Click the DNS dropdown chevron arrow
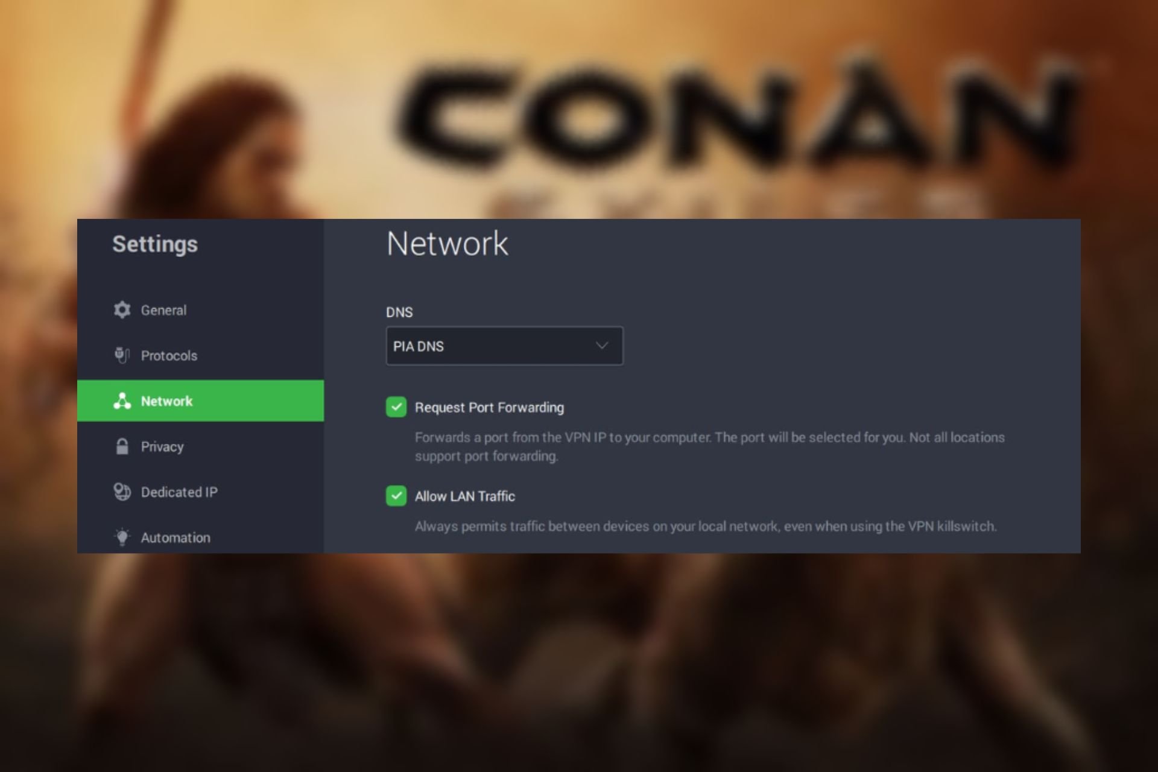The width and height of the screenshot is (1158, 772). (x=601, y=346)
